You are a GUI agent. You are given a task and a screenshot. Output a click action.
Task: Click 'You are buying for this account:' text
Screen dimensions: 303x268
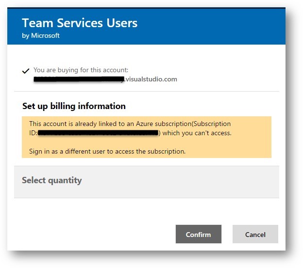coord(81,70)
